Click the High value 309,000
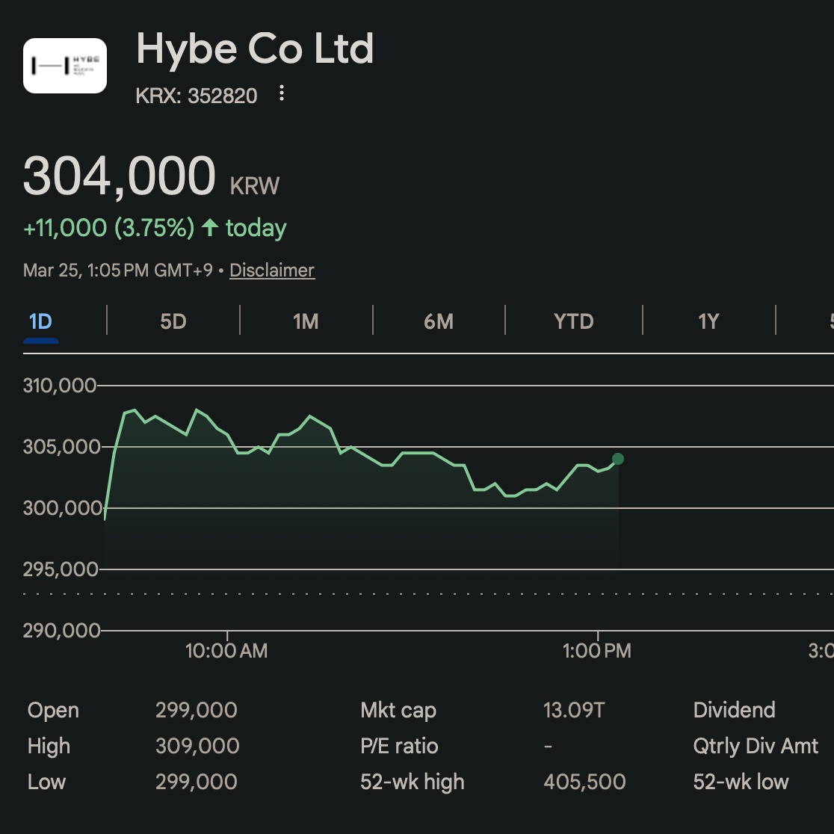This screenshot has width=834, height=834. point(197,746)
